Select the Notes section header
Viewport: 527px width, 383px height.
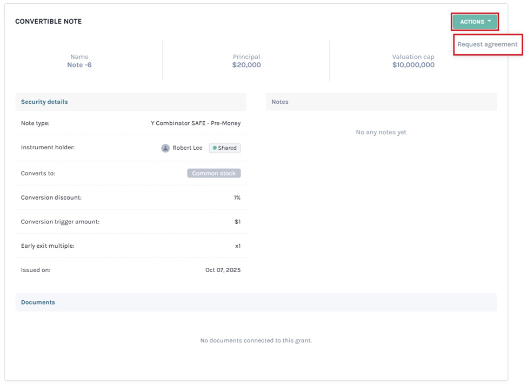[280, 102]
